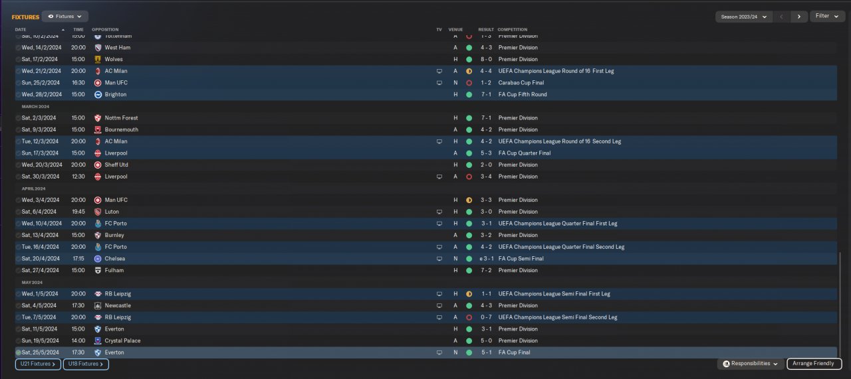The image size is (851, 379).
Task: Click red loss indicator on RB Leipzig 0 - 7 row
Action: pyautogui.click(x=469, y=317)
